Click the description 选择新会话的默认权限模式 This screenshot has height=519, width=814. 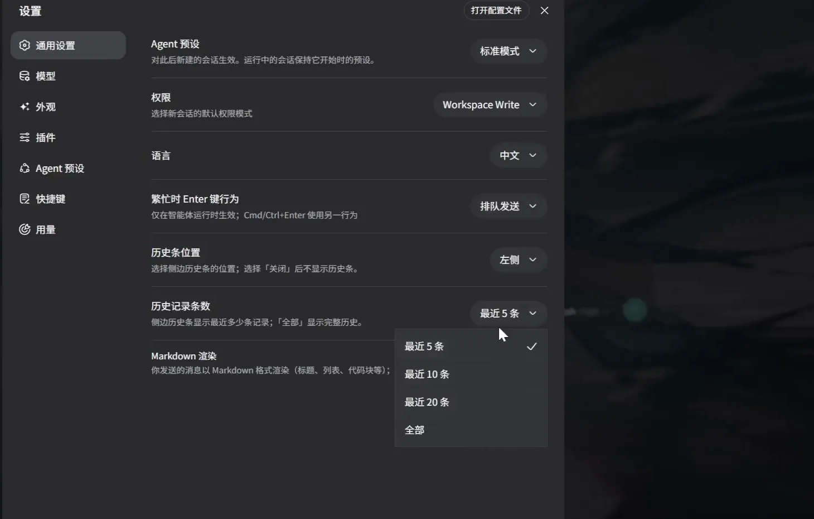click(x=202, y=113)
